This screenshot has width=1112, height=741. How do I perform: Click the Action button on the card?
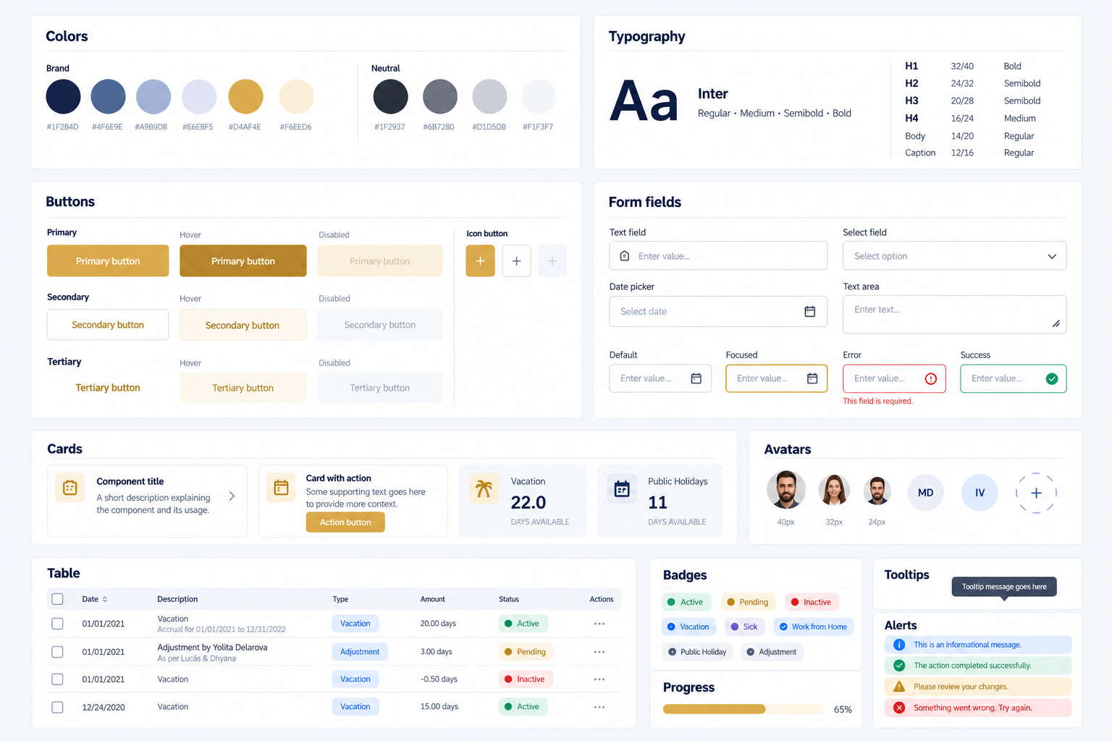345,522
